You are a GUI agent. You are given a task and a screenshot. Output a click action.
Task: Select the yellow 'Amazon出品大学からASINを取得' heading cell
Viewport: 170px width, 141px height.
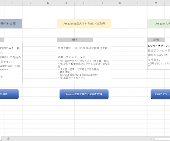[84, 24]
